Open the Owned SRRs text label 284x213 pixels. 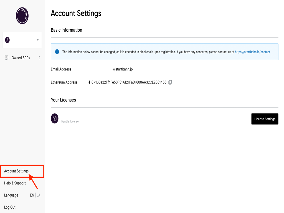pos(21,58)
